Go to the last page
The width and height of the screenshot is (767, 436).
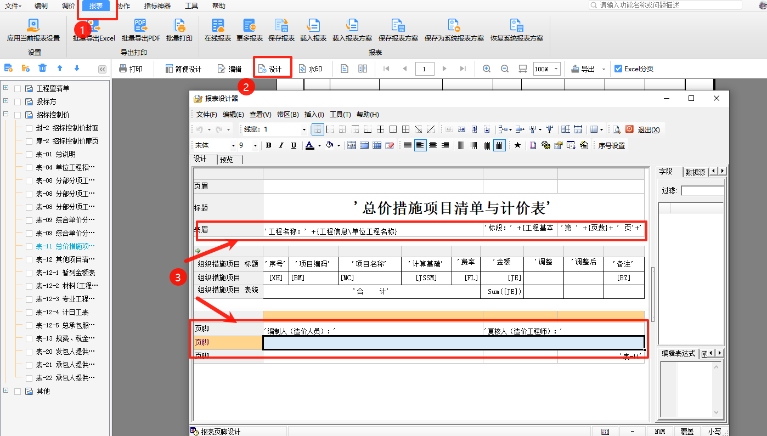[463, 69]
